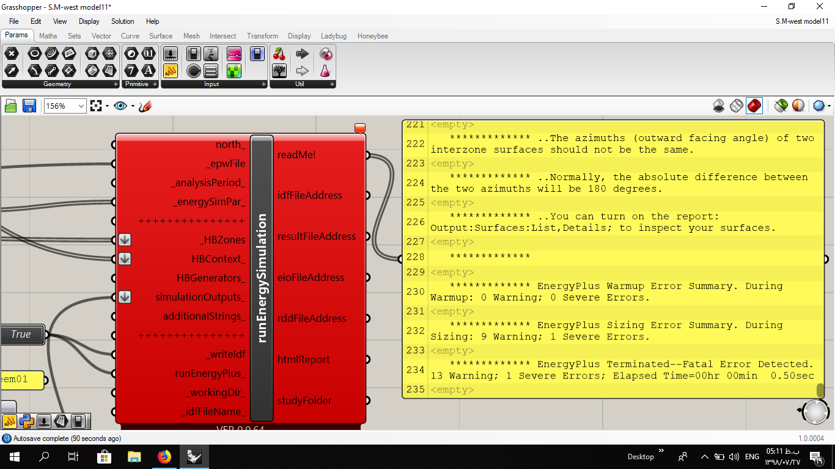Expand the Input panel dropdown

[x=263, y=84]
